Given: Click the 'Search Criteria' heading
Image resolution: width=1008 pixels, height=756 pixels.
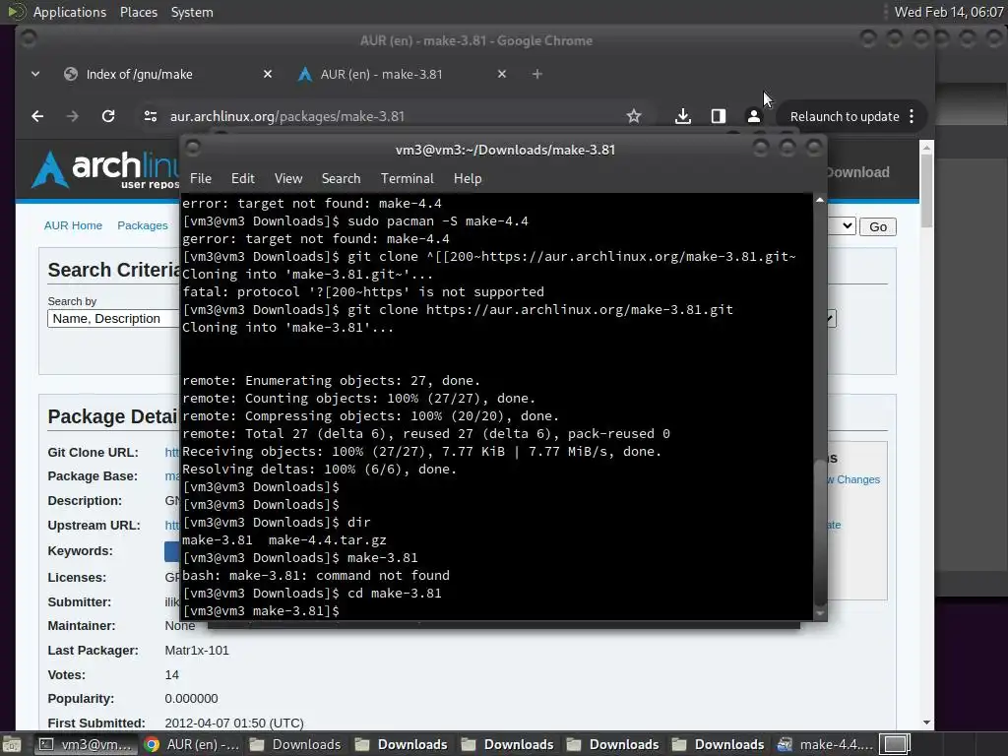Looking at the screenshot, I should 114,270.
